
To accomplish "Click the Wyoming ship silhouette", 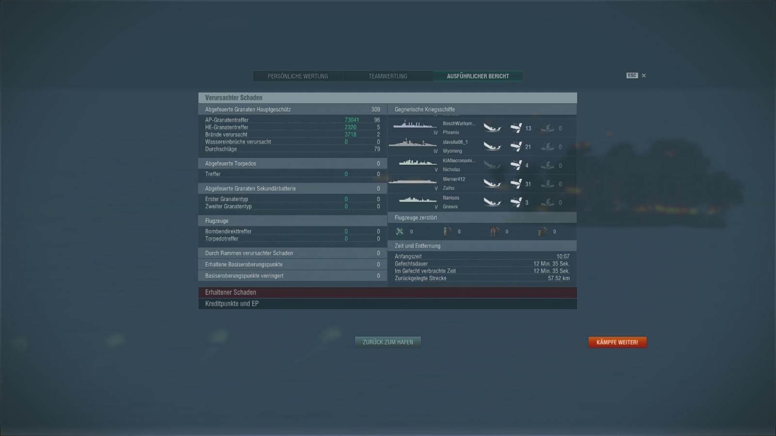I will point(413,143).
